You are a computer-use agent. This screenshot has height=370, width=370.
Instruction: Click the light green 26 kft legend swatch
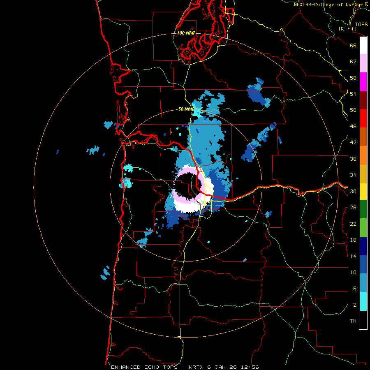tap(363, 227)
